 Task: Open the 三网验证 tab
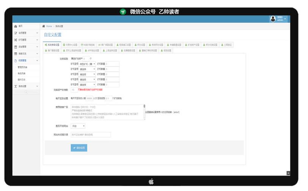click(226, 45)
